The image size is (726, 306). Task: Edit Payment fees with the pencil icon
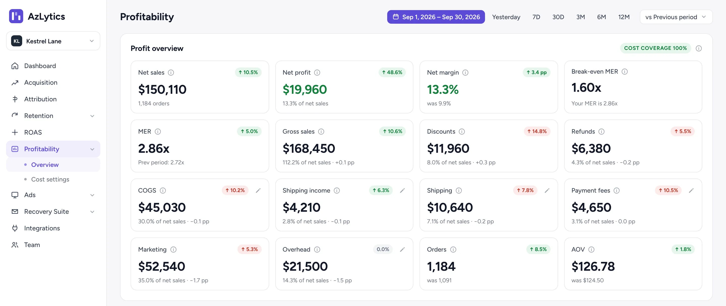[691, 191]
